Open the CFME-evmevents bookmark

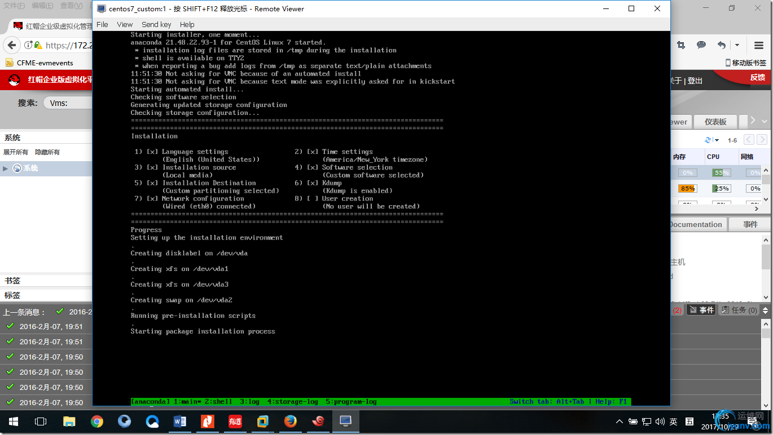pos(39,63)
